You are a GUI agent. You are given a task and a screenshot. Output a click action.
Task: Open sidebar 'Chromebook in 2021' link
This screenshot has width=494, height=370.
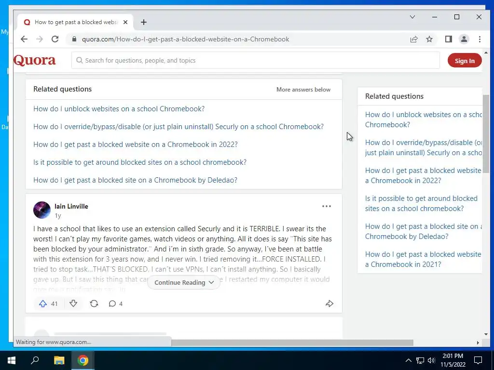(x=424, y=259)
